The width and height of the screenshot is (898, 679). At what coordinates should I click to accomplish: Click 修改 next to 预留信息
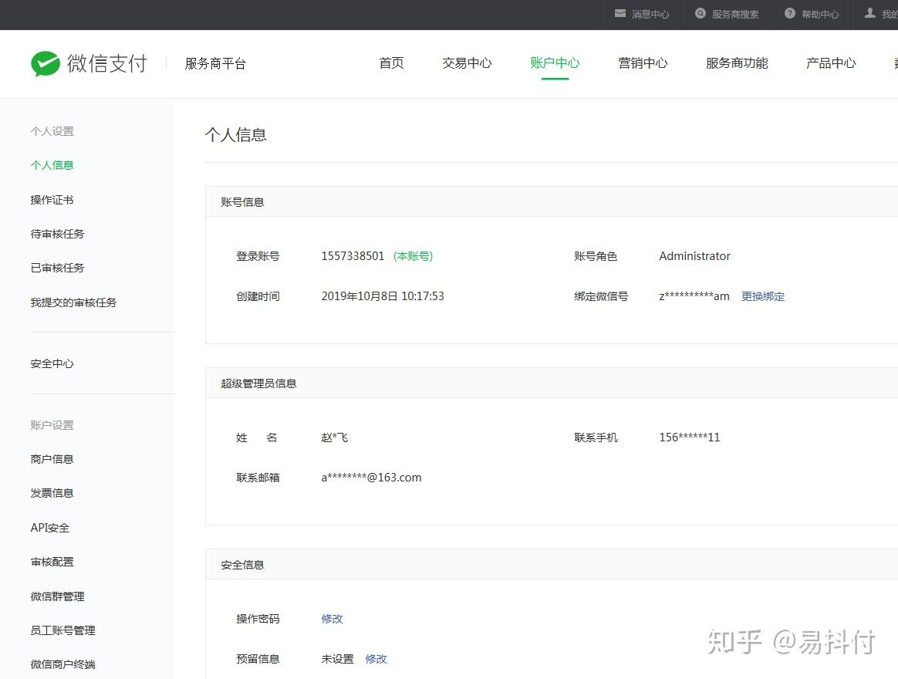(376, 659)
